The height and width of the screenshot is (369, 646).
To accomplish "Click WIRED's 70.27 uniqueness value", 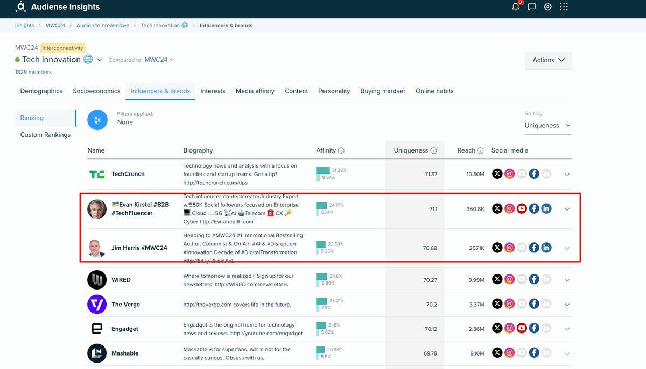I will pyautogui.click(x=430, y=280).
